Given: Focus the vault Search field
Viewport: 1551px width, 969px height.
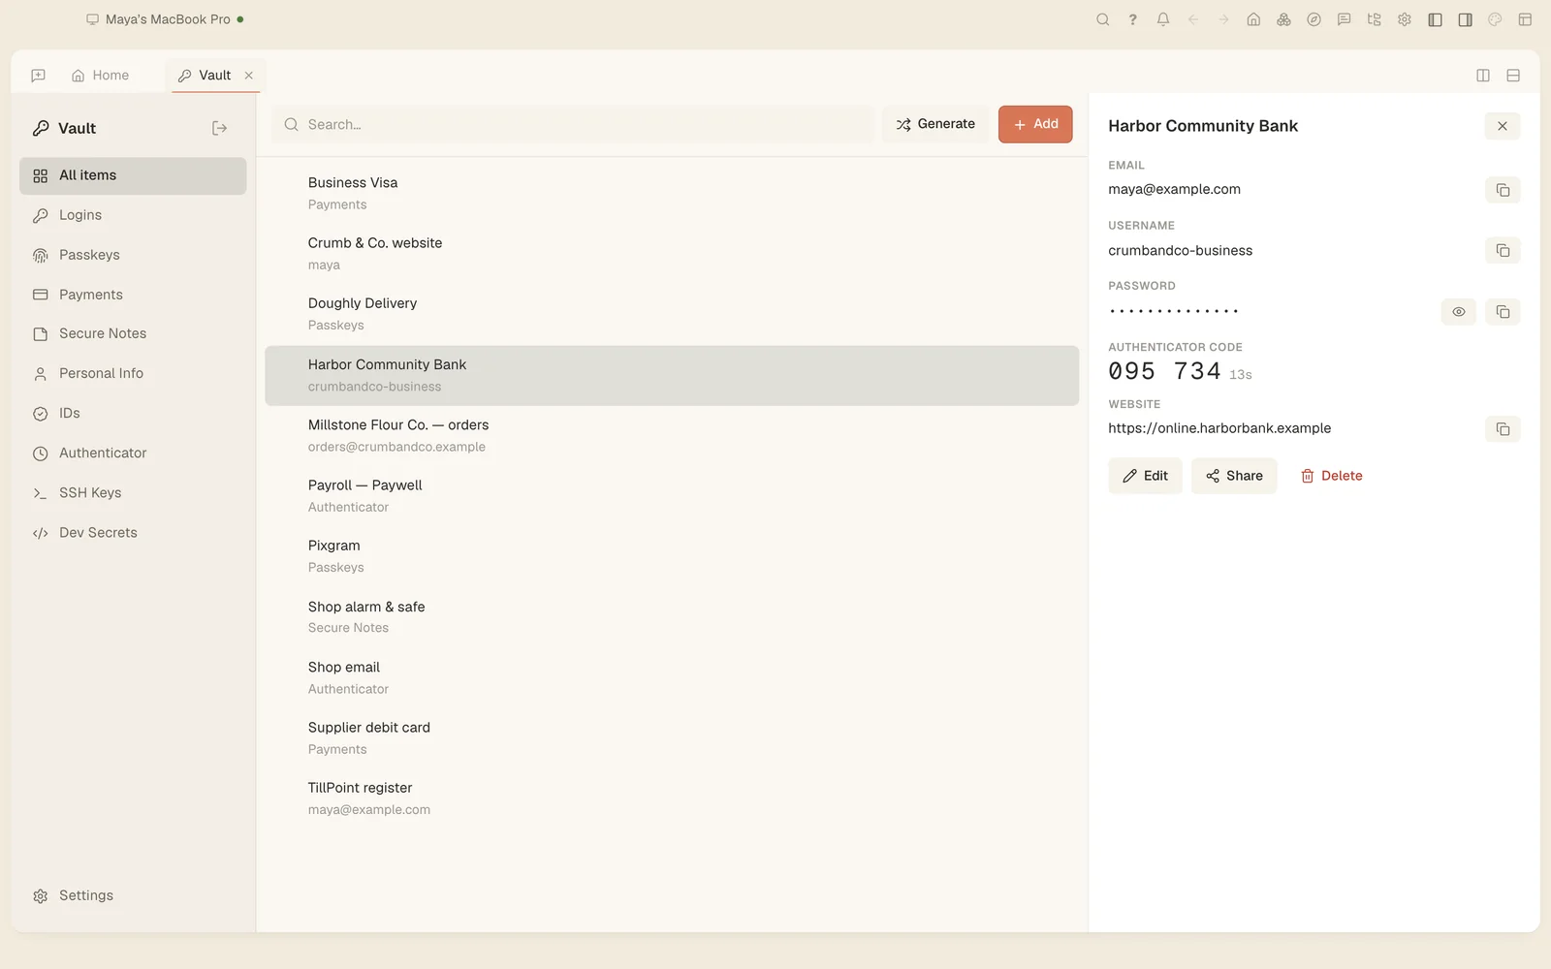Looking at the screenshot, I should click(573, 124).
